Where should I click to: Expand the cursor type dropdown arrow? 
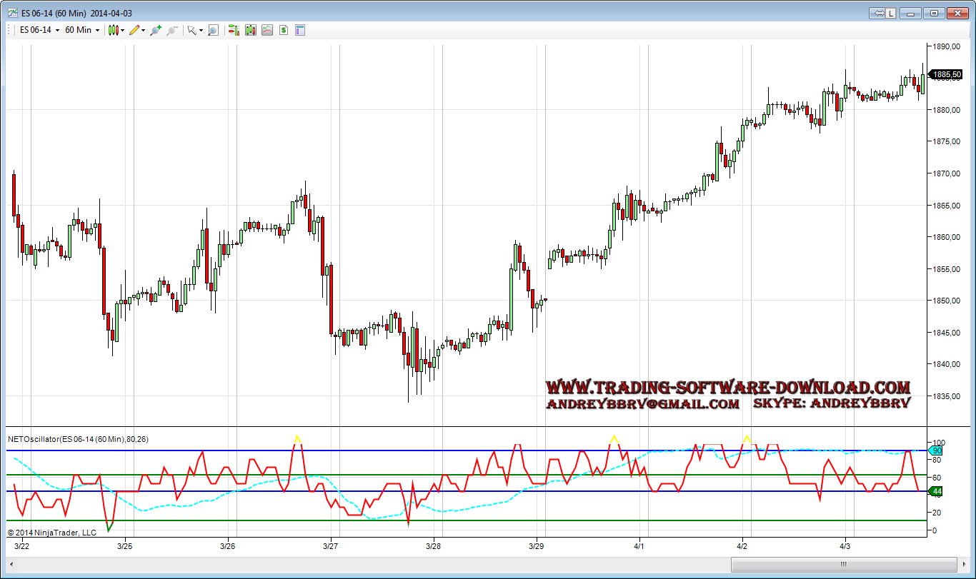[201, 31]
